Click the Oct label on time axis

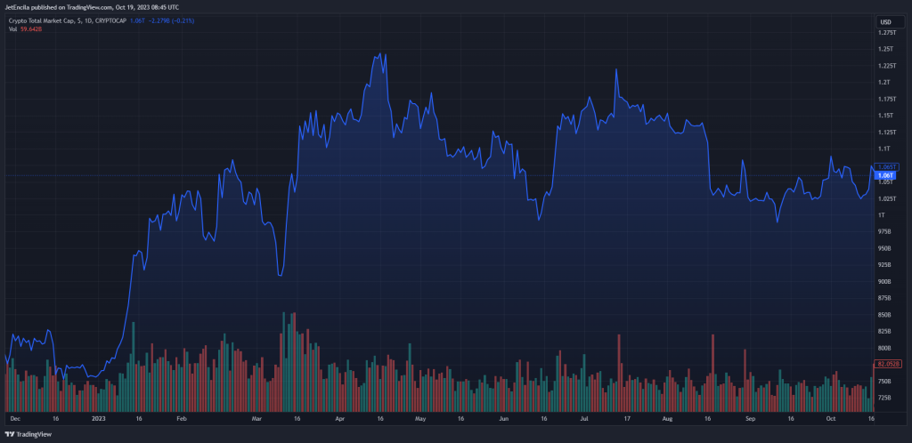(x=830, y=416)
